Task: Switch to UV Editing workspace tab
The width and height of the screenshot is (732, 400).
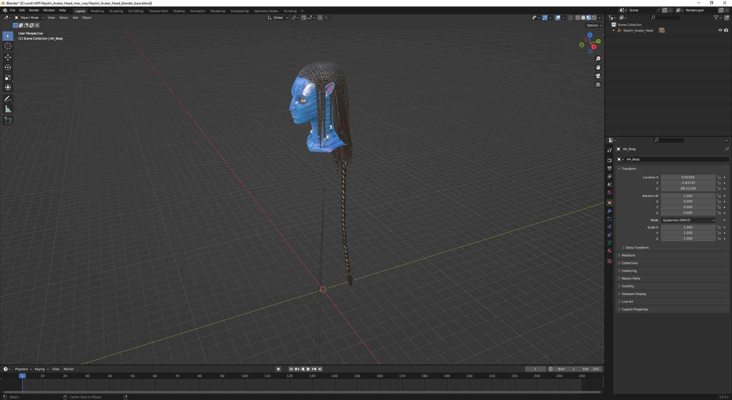Action: coord(136,11)
